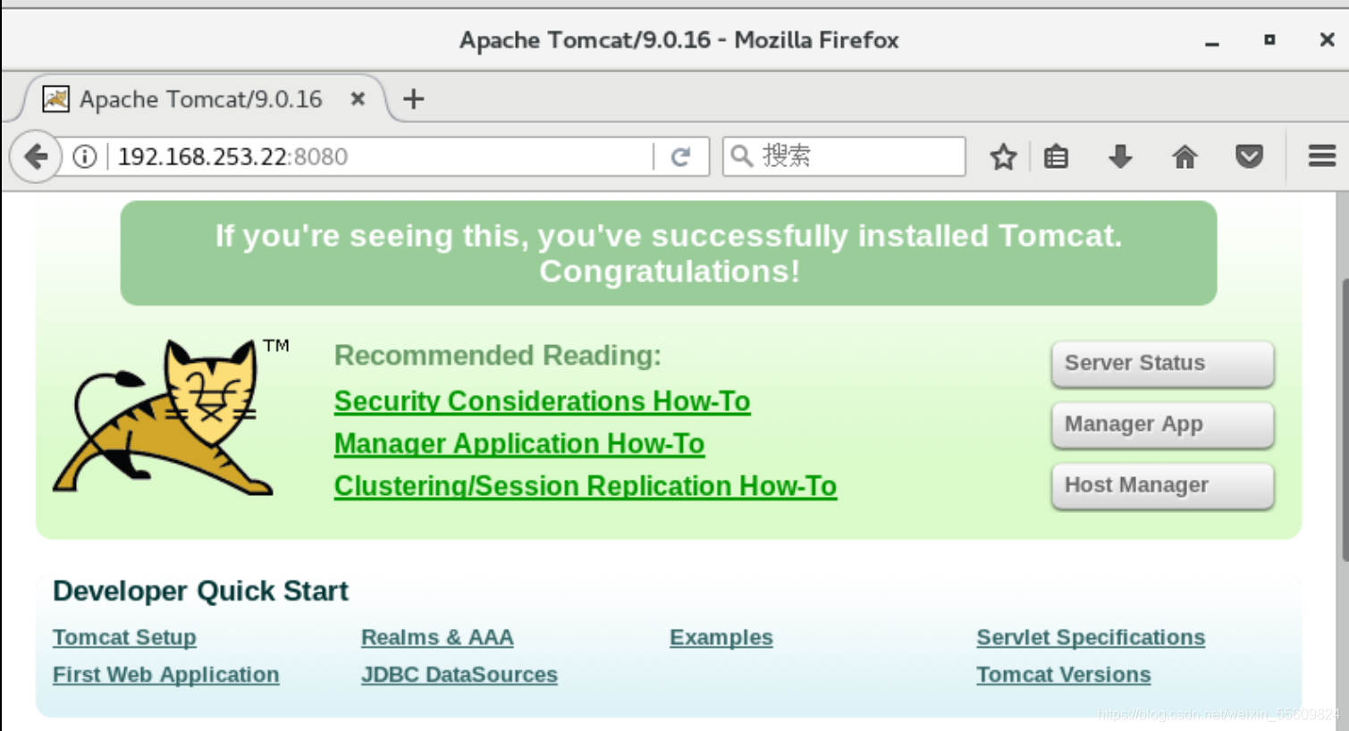
Task: Open the Firefox hamburger menu
Action: click(1322, 156)
